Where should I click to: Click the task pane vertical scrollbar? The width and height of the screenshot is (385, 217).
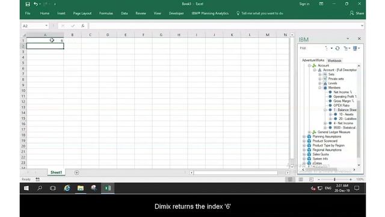point(359,129)
